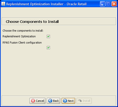The width and height of the screenshot is (118, 107).
Task: Go back with the Back button
Action: [x=53, y=101]
